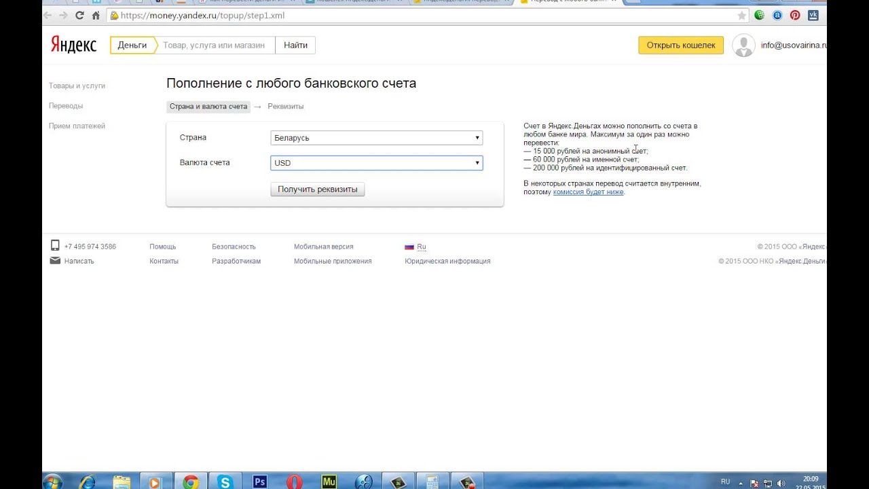This screenshot has width=869, height=489.
Task: Open the Помощь footer link
Action: (163, 247)
